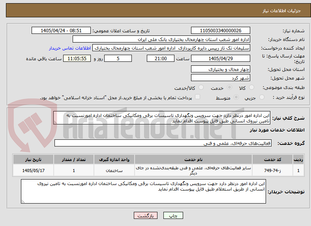The height and width of the screenshot is (226, 311).
Task: Click the واحد اندازه گیری column header
Action: (x=114, y=159)
